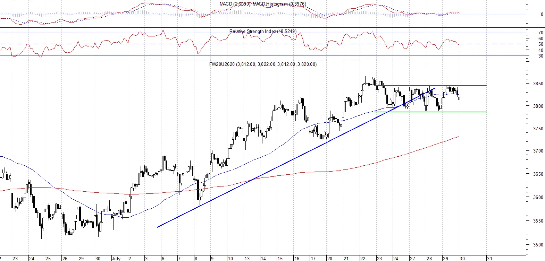Click the RSI 50 level label

pos(541,44)
